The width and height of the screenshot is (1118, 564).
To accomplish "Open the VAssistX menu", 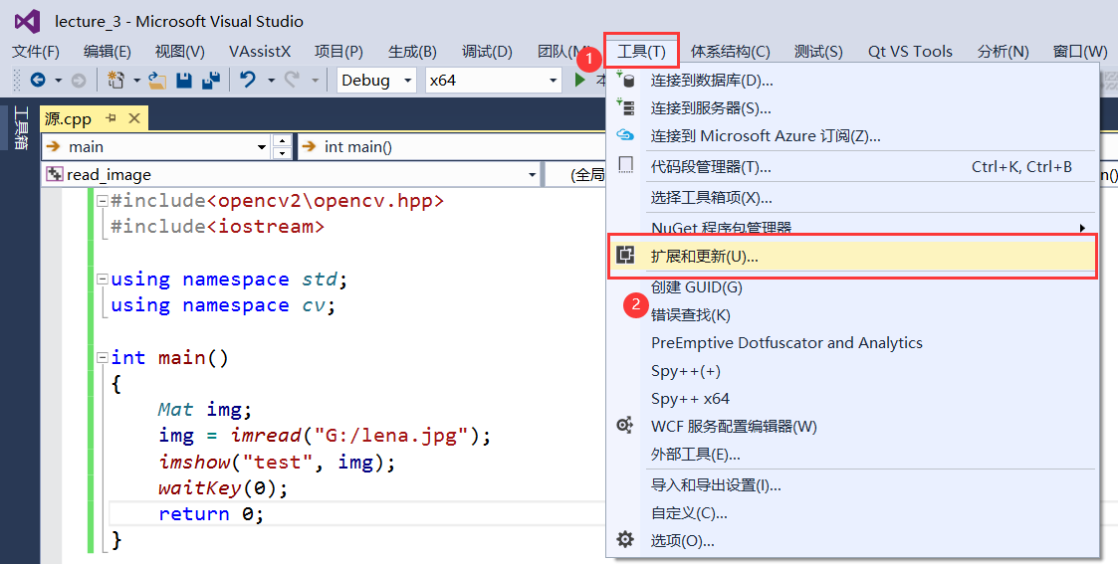I will [x=260, y=52].
